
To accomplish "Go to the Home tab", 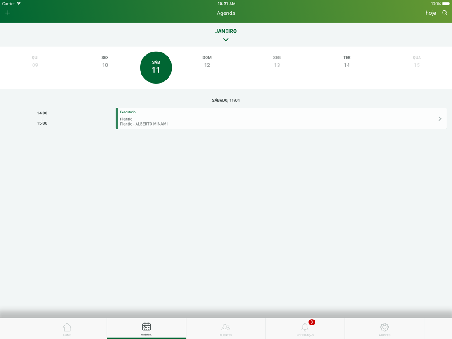I will (x=67, y=329).
